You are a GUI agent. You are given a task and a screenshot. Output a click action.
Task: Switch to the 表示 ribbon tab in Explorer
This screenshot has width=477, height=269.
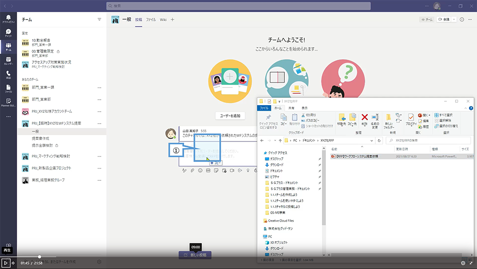point(304,108)
